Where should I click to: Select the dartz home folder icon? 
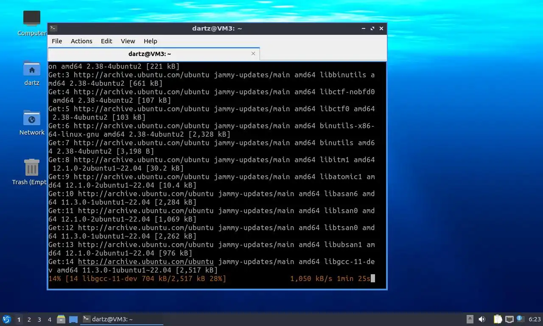tap(32, 73)
